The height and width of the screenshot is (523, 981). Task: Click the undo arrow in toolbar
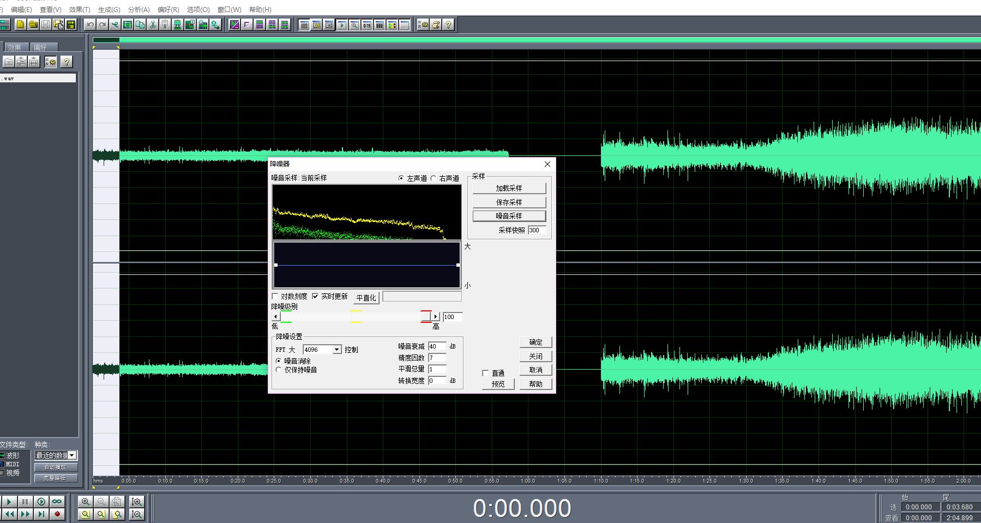[x=90, y=25]
